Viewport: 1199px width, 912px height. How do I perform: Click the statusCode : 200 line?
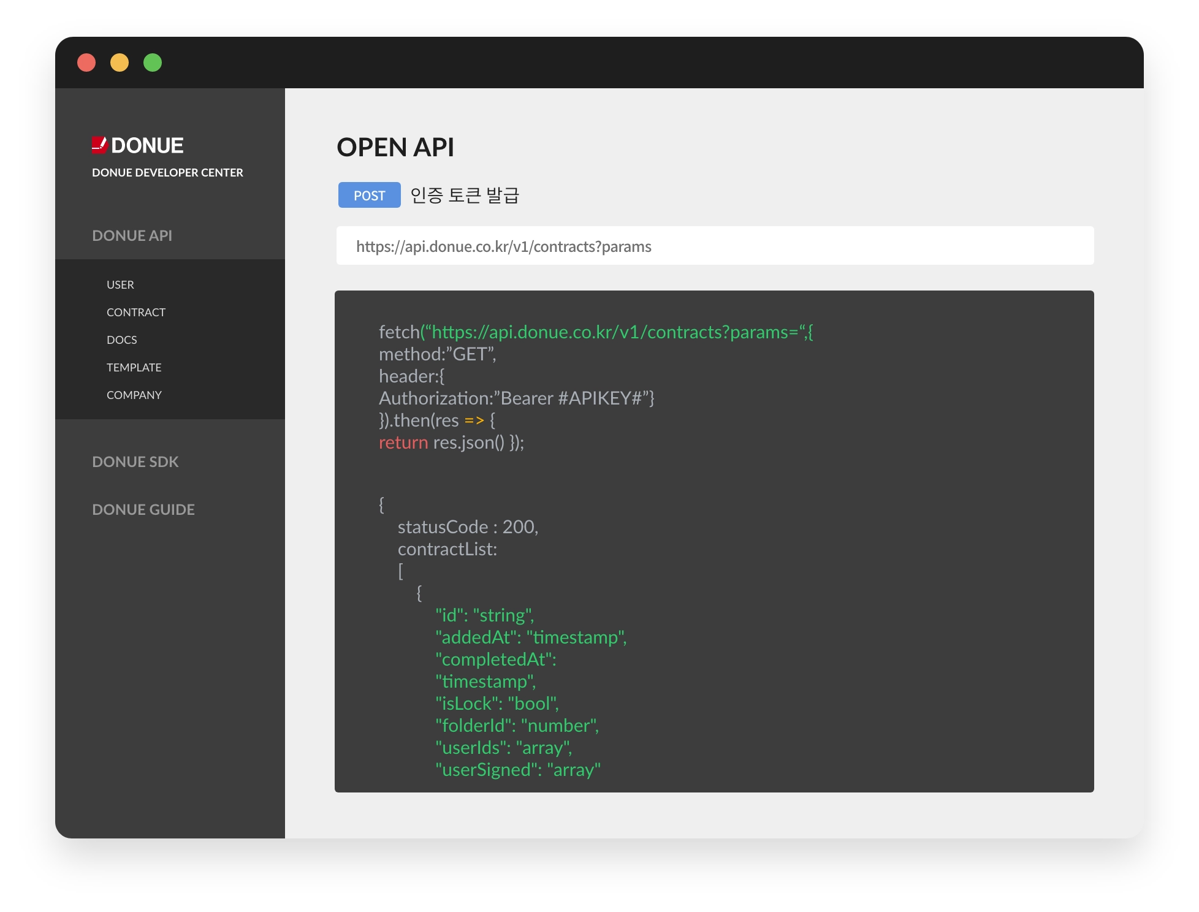click(468, 527)
